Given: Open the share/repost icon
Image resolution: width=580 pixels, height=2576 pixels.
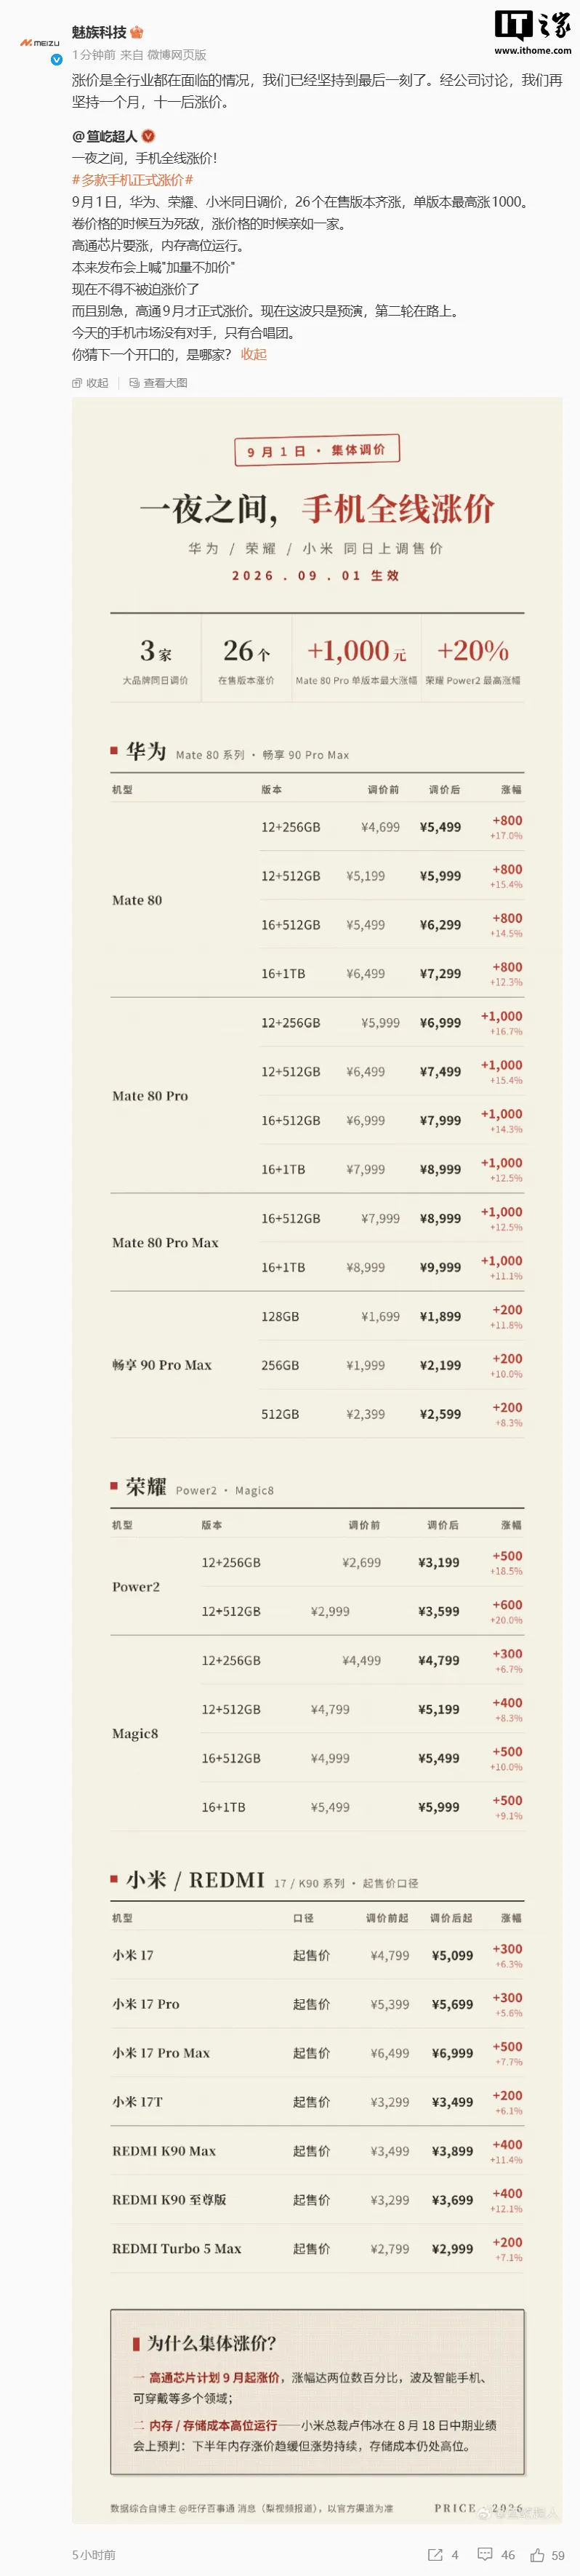Looking at the screenshot, I should 435,2555.
